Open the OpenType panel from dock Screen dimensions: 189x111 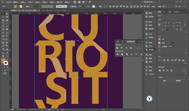(x=150, y=74)
